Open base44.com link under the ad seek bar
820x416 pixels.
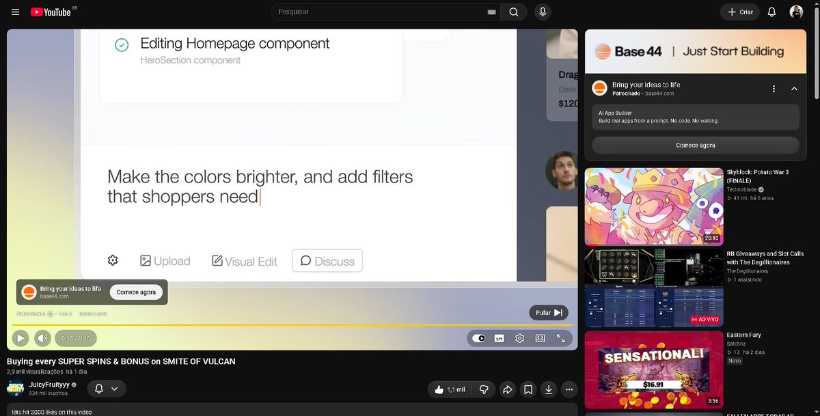coord(93,314)
